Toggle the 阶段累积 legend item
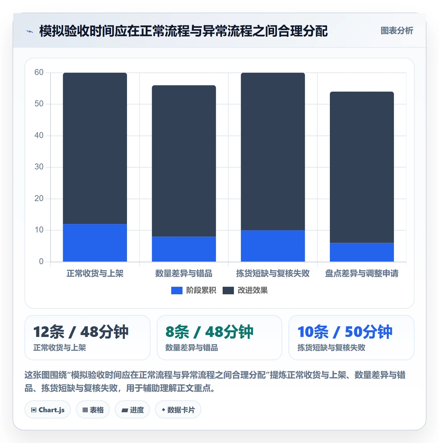This screenshot has height=443, width=439. 193,291
